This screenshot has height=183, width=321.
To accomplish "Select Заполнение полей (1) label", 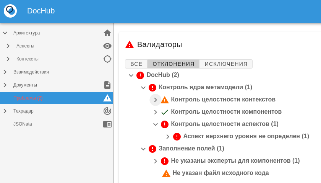I will [191, 148].
